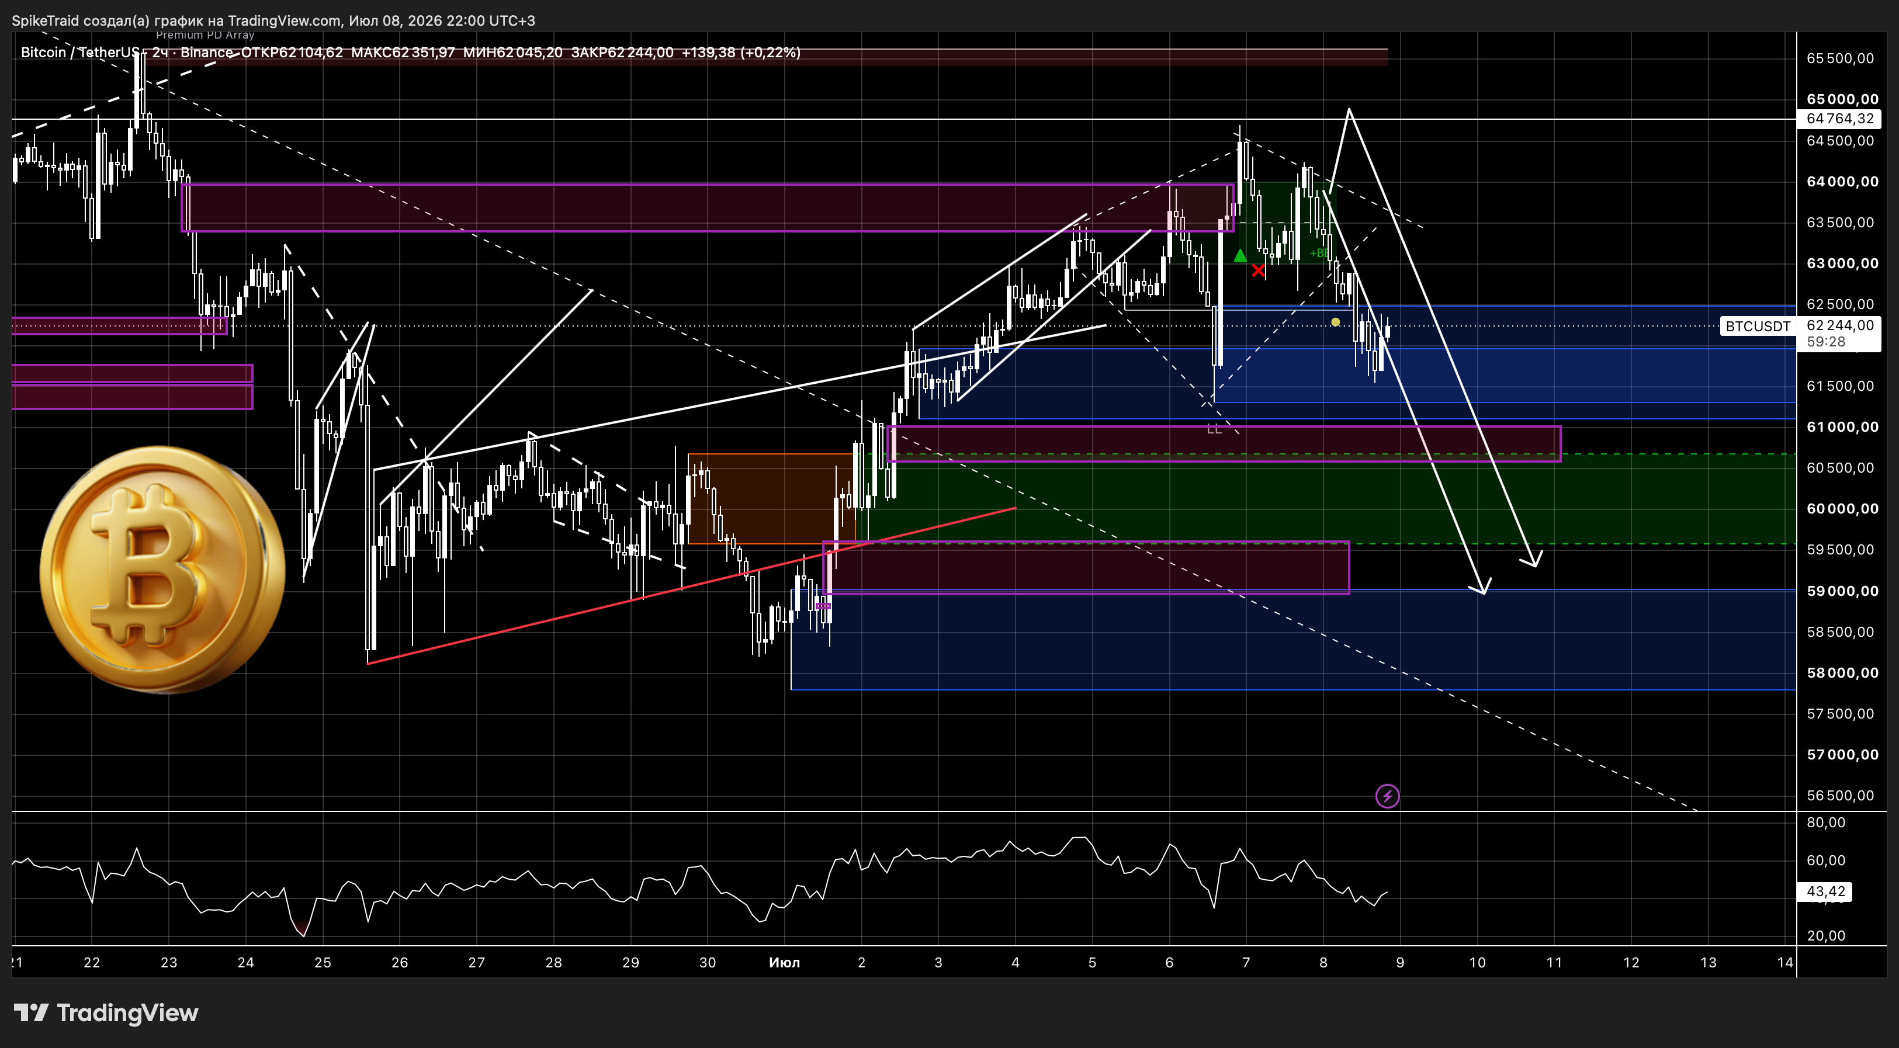This screenshot has height=1048, width=1899.
Task: Click the current price label 62 244,00
Action: click(x=1840, y=325)
